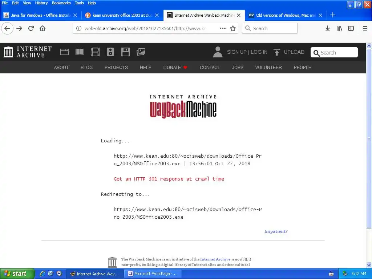Click the CONTACT navigation link
The width and height of the screenshot is (372, 279).
210,67
